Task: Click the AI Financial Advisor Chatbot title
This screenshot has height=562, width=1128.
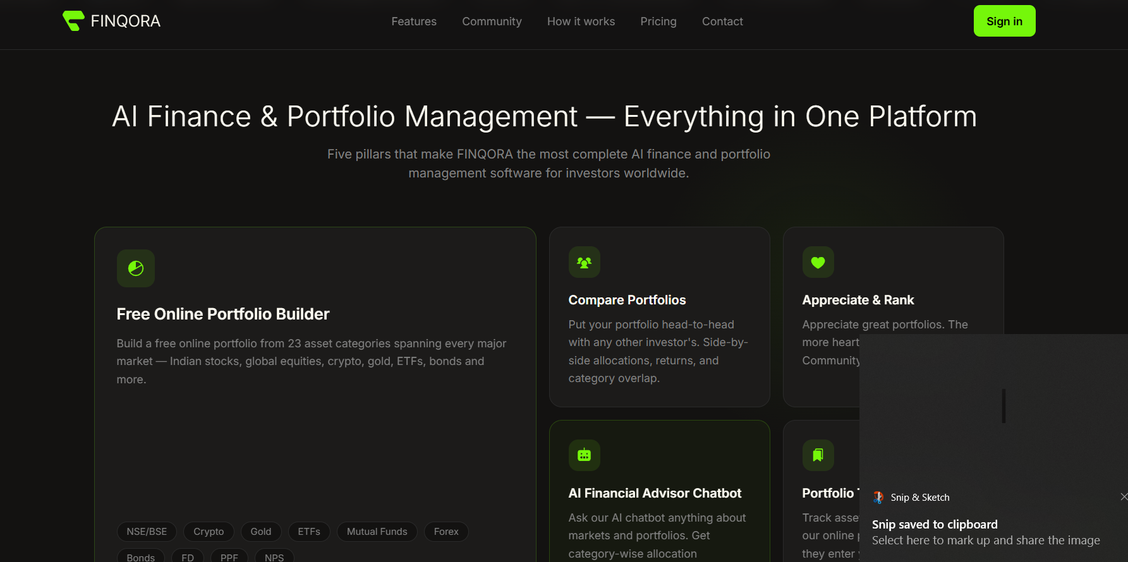Action: (655, 493)
